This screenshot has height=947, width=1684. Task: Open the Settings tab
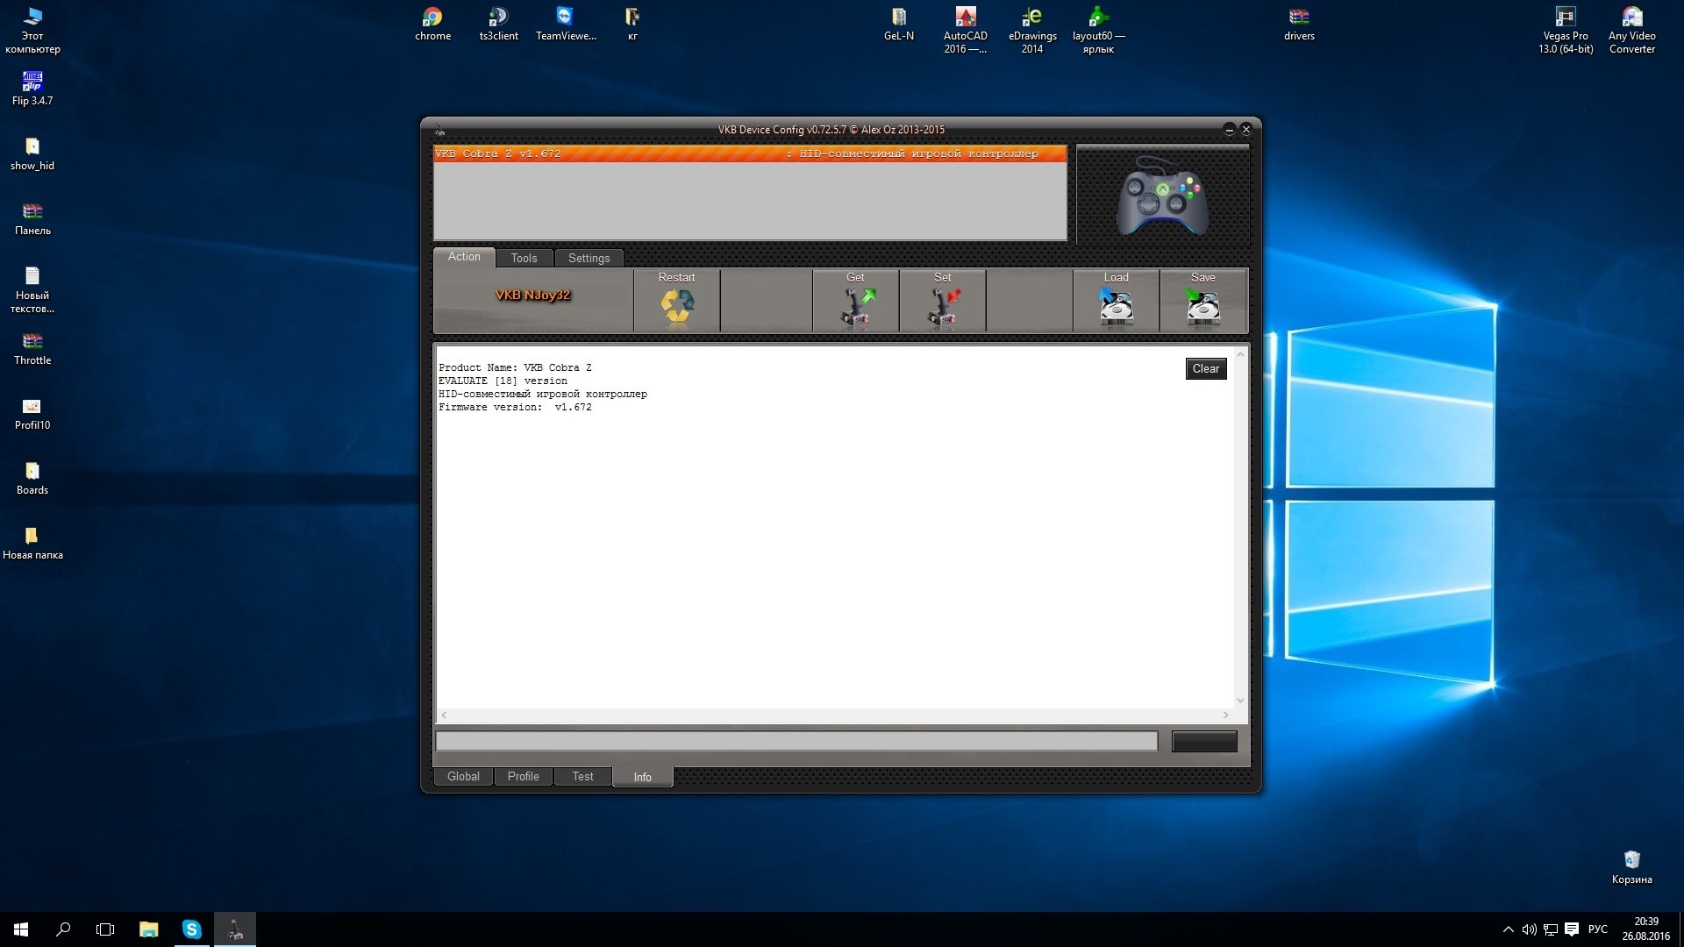click(589, 258)
